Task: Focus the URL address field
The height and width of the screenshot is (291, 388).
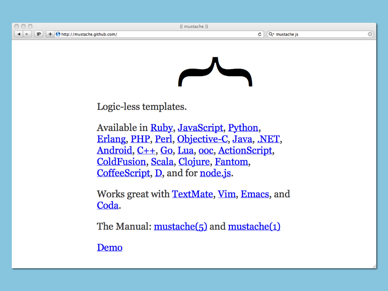Action: pos(158,34)
